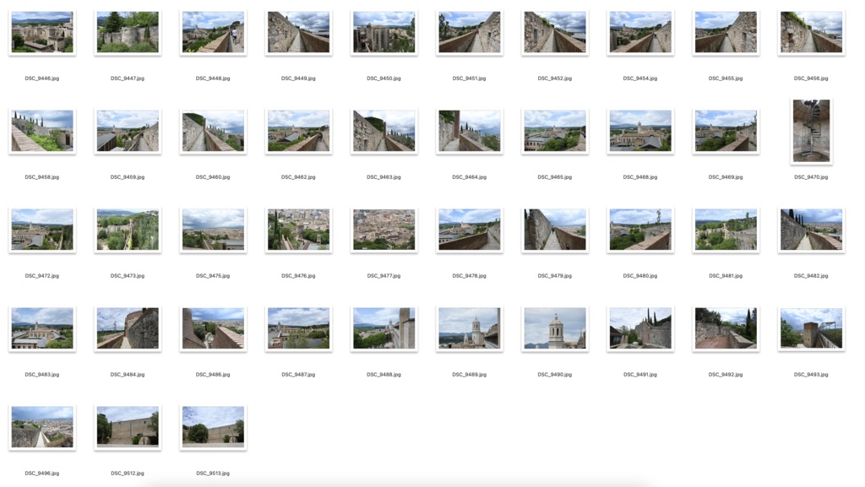Choose the DSC_9492.jpg thumbnail

[726, 328]
